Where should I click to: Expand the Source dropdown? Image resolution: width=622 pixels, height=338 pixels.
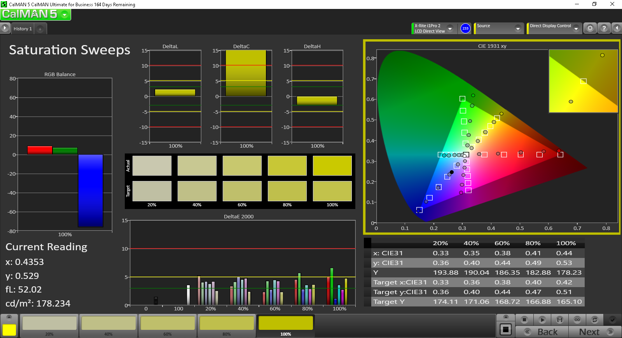(517, 28)
